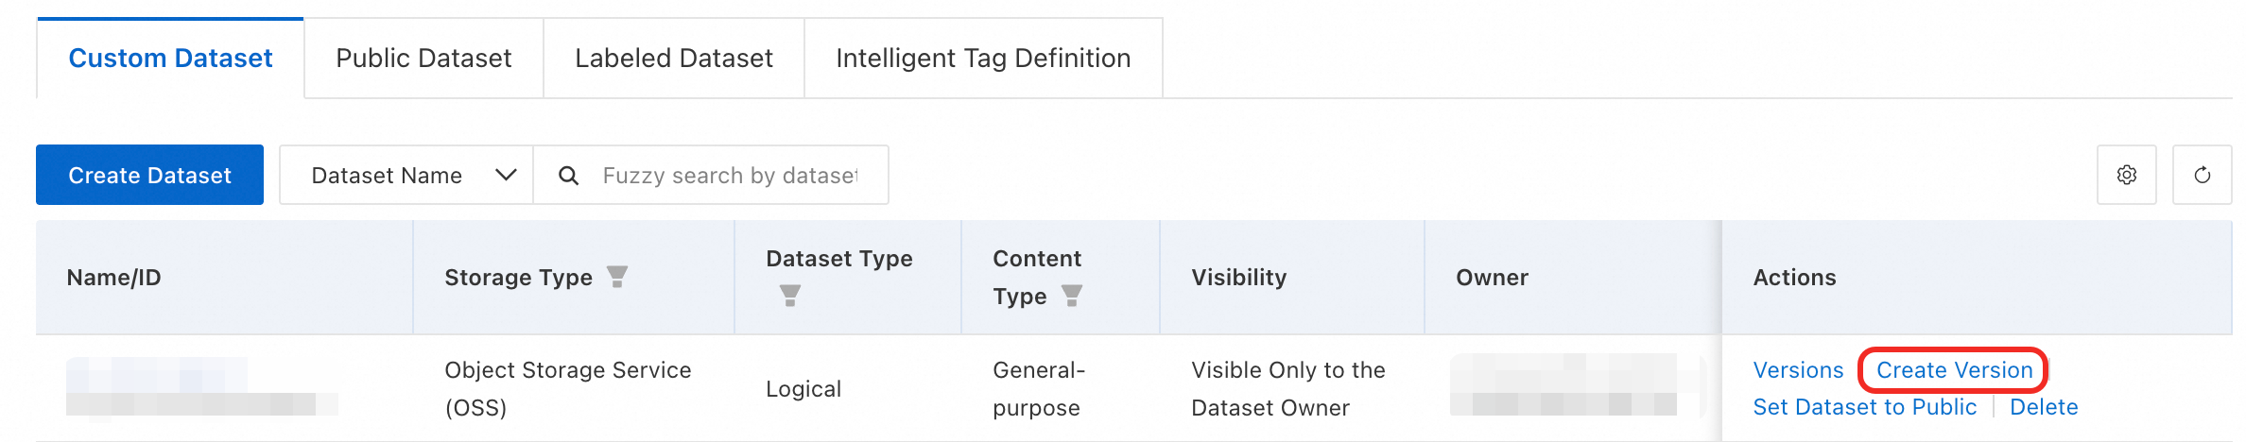
Task: Open the Public Dataset tab
Action: tap(423, 59)
